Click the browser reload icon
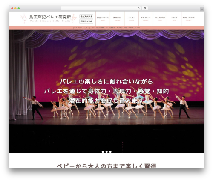The width and height of the screenshot is (213, 181). (x=138, y=9)
